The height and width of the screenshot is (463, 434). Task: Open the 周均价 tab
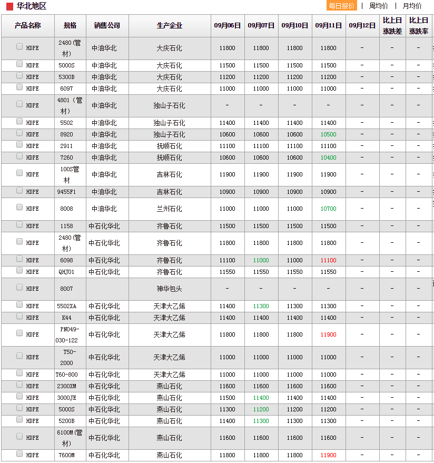(x=378, y=6)
